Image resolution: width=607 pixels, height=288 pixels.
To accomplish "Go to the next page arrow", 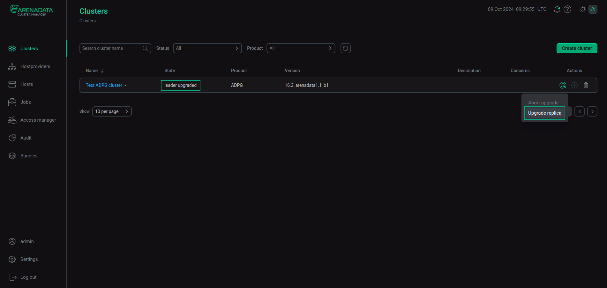I will click(x=592, y=111).
